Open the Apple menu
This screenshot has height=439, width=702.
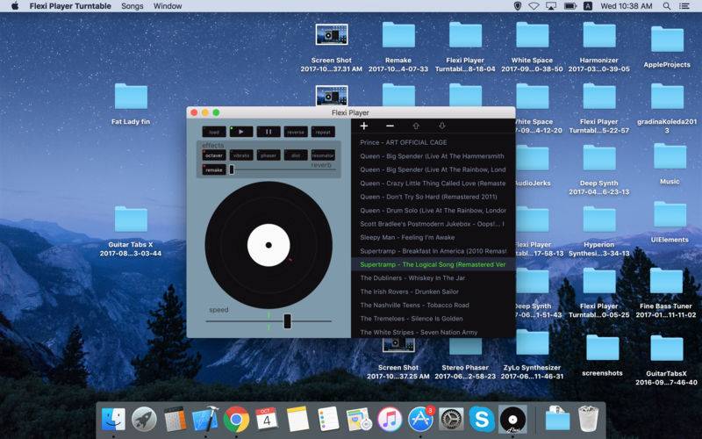click(x=15, y=6)
